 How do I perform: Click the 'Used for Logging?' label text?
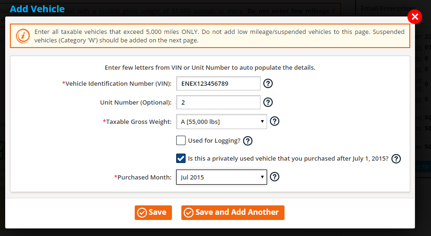coord(214,140)
